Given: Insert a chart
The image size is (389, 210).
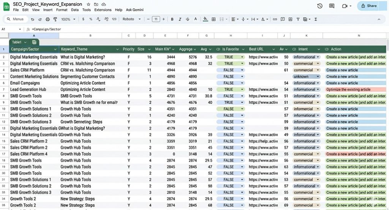Looking at the screenshot, I should [290, 19].
